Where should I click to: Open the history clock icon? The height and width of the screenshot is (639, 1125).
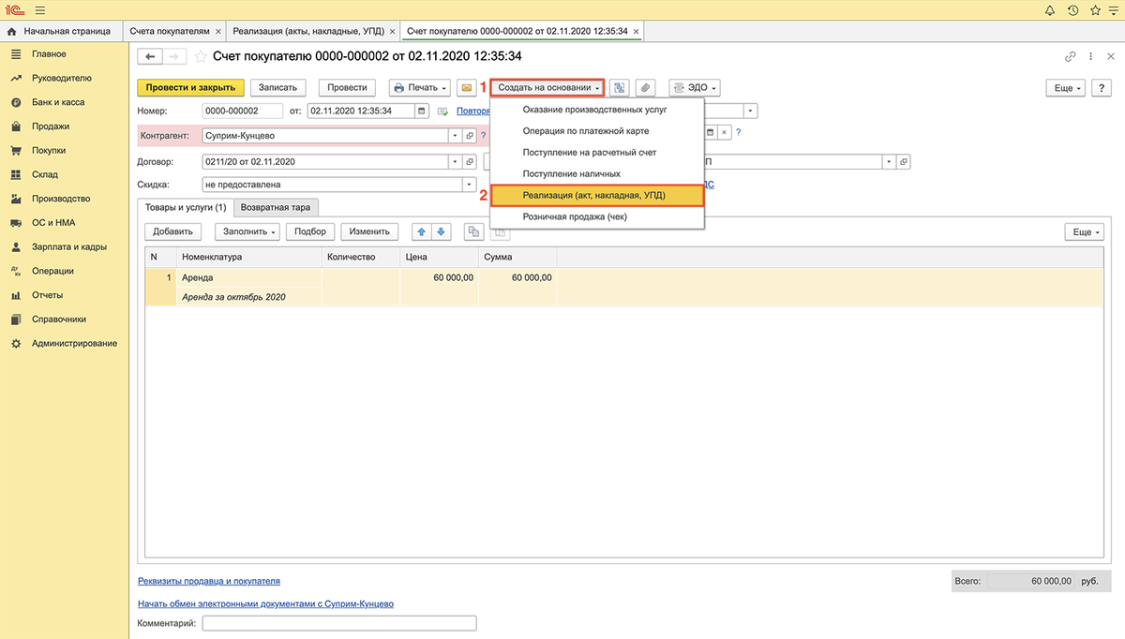pos(1072,11)
